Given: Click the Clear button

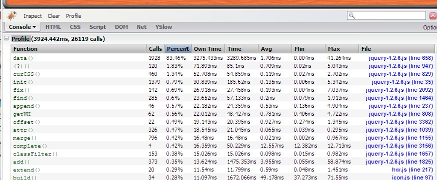Looking at the screenshot, I should [x=54, y=16].
